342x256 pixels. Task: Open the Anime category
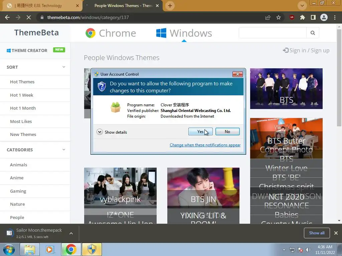point(17,178)
